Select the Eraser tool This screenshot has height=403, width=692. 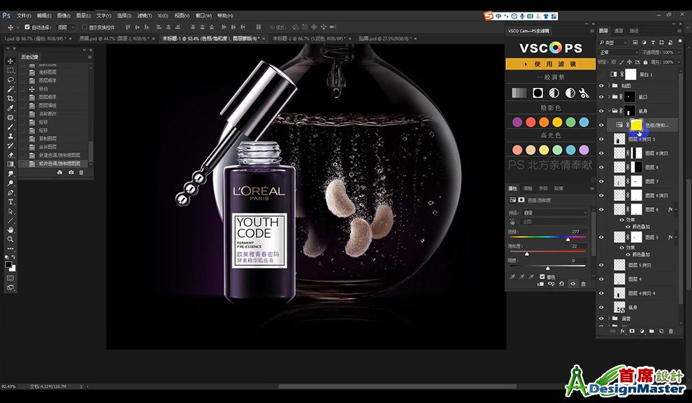10,155
